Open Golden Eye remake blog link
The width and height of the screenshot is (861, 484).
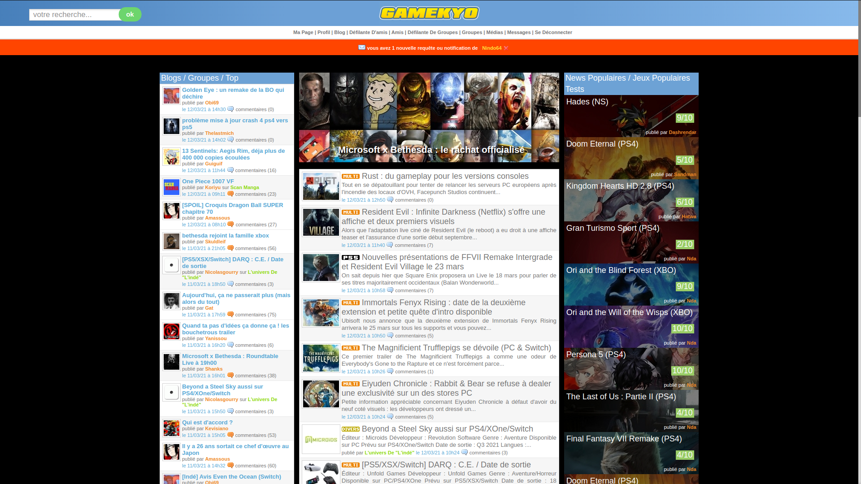click(x=233, y=93)
